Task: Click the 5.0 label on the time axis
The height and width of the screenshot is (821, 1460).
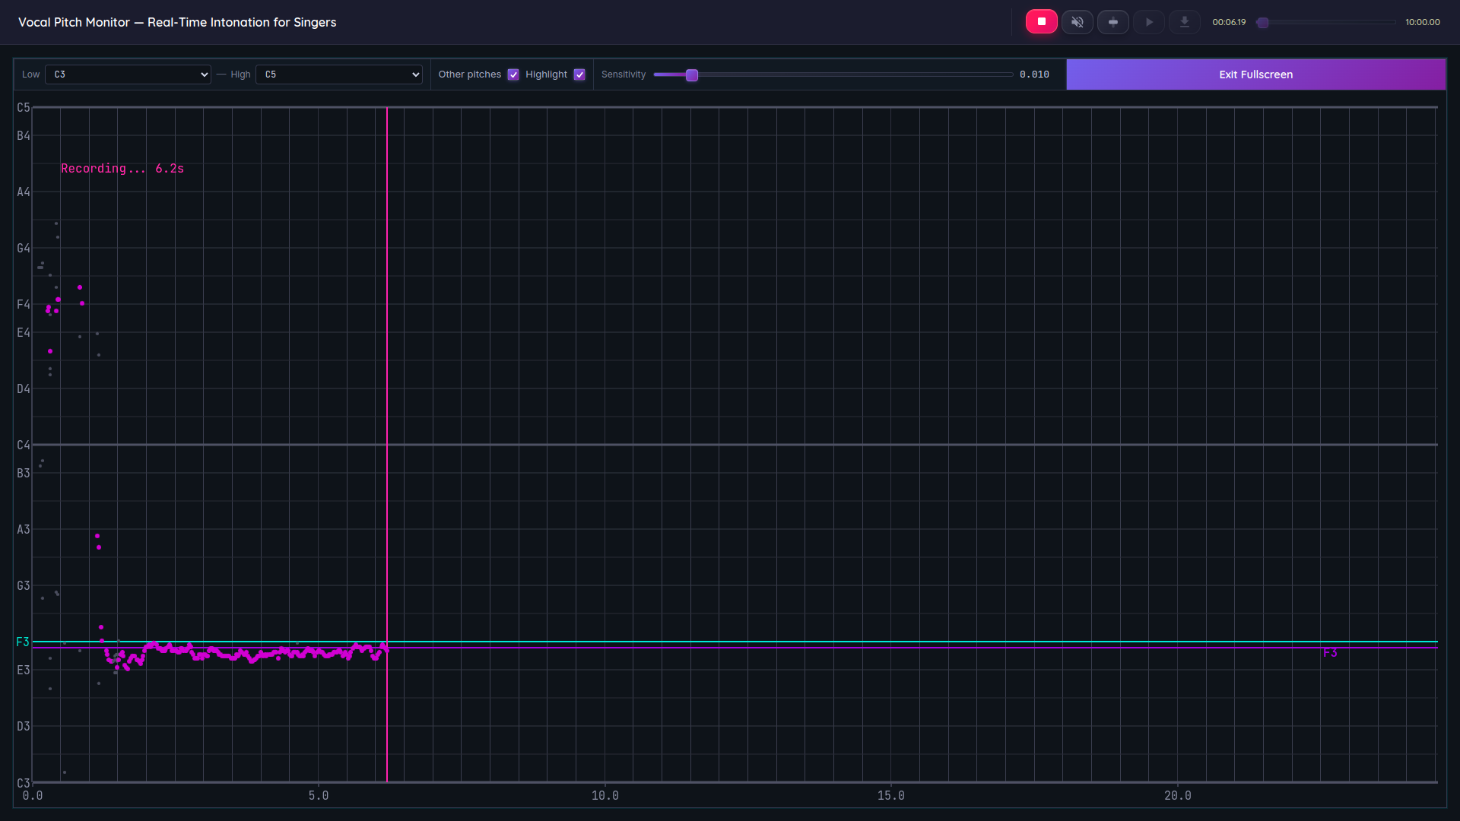Action: coord(319,796)
